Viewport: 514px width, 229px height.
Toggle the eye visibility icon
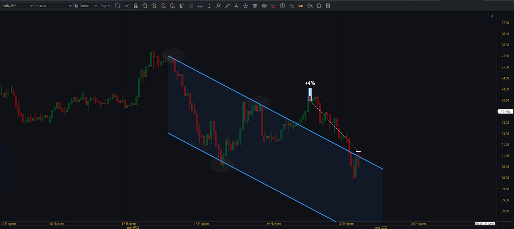pyautogui.click(x=264, y=6)
